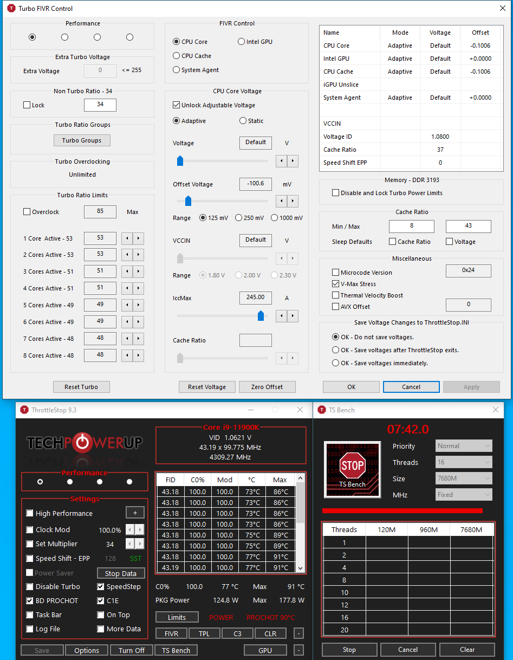Click the ThrottleStop 9.3 title bar icon

[24, 410]
